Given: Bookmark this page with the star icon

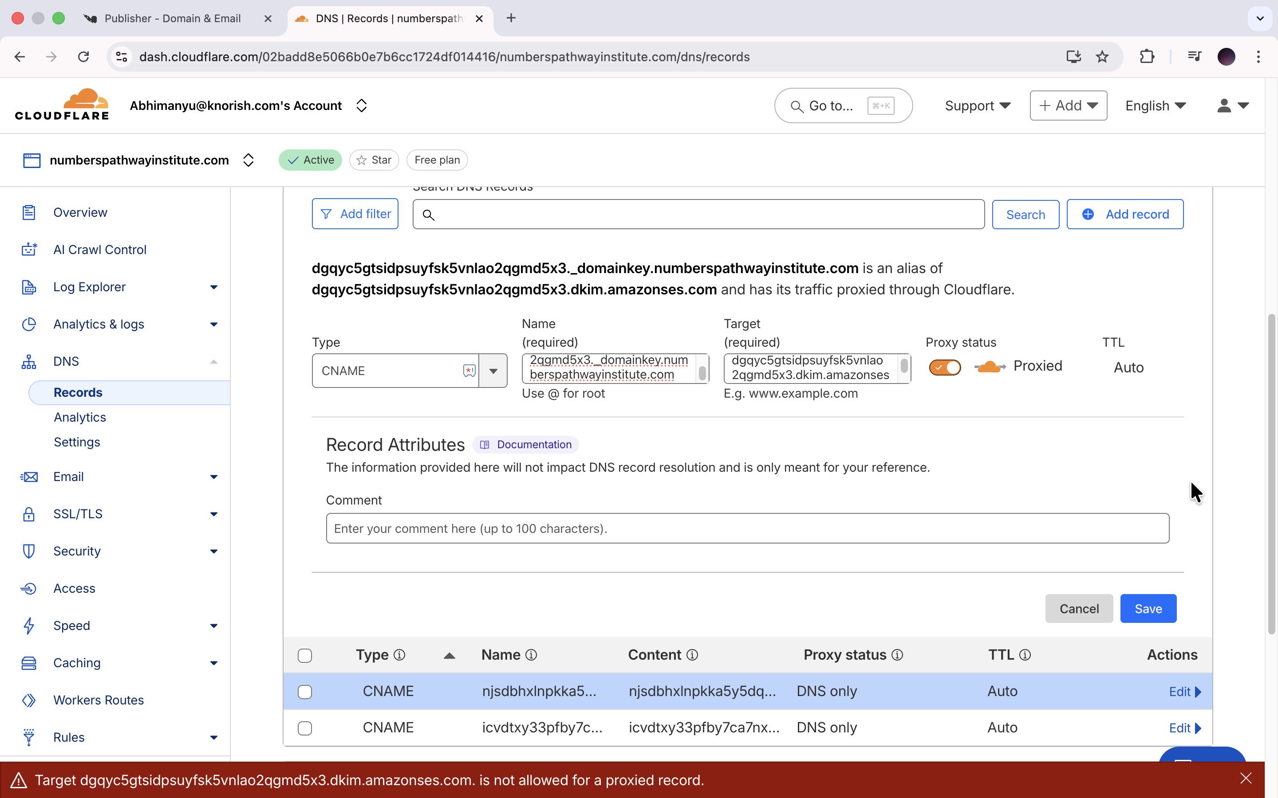Looking at the screenshot, I should (1102, 56).
